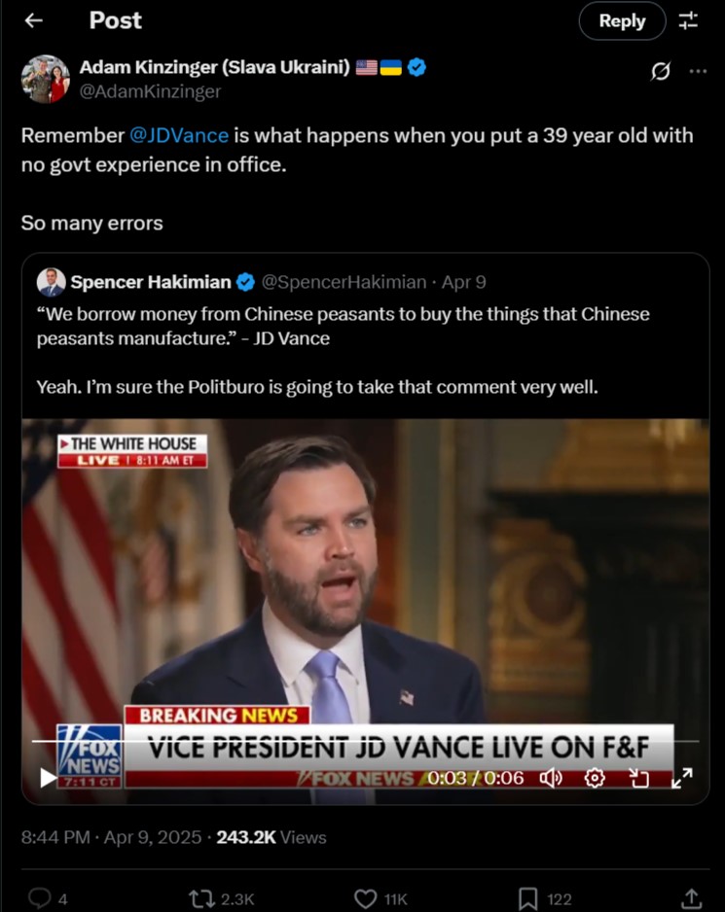Image resolution: width=725 pixels, height=912 pixels.
Task: Mute the video volume
Action: coord(551,777)
